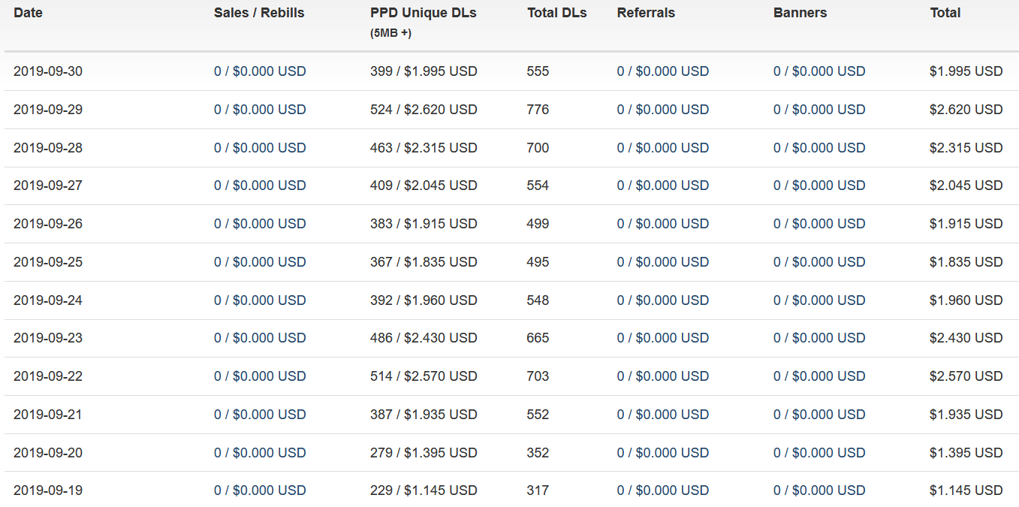The width and height of the screenshot is (1019, 507).
Task: Select the Total DLs column header
Action: click(x=556, y=13)
